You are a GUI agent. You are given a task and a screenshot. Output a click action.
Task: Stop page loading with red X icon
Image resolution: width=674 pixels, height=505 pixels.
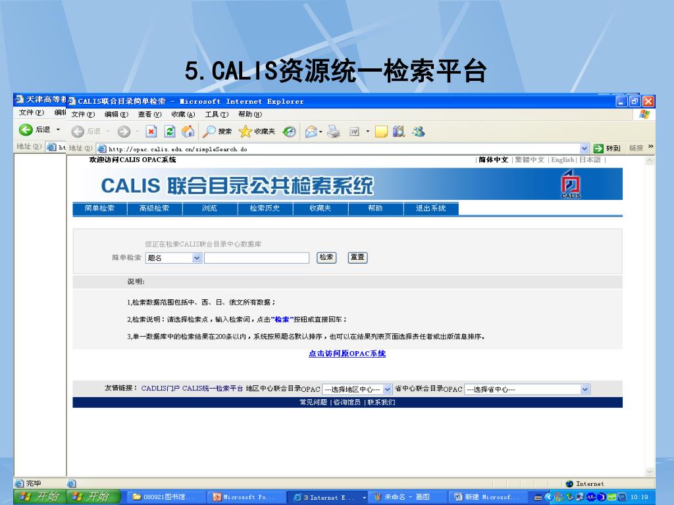[151, 132]
